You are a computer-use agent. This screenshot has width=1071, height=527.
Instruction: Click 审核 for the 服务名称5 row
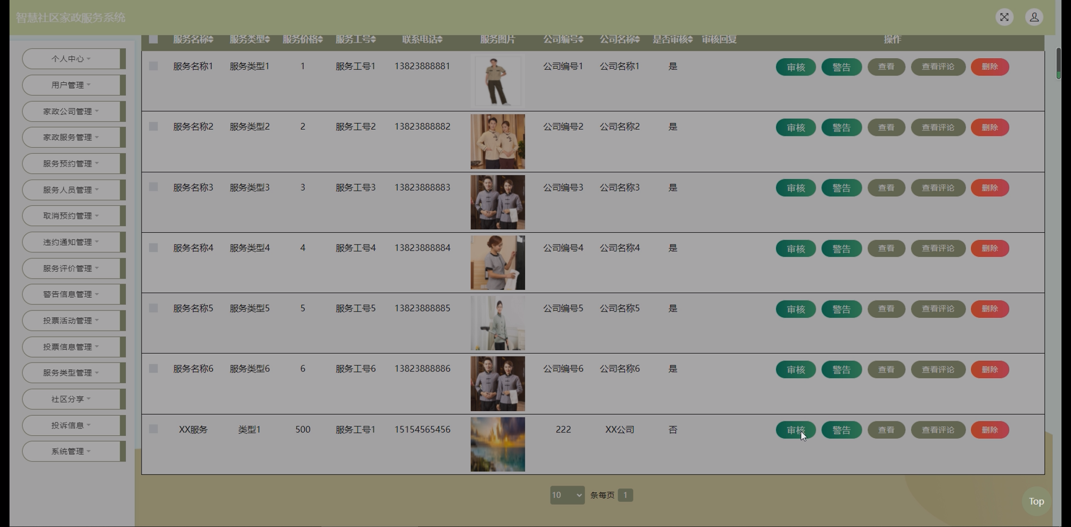[x=796, y=309]
